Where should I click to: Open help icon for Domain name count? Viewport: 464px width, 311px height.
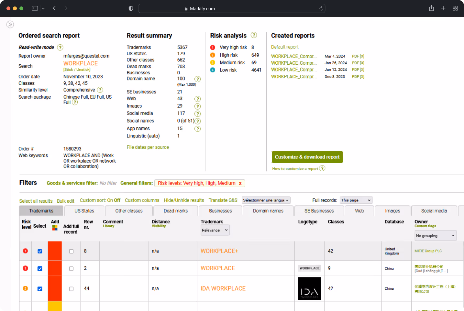pos(197,79)
